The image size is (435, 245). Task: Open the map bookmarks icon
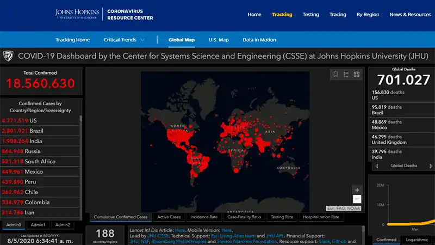336,75
